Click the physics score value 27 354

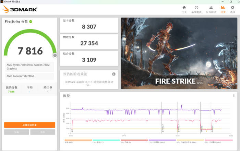(89, 43)
